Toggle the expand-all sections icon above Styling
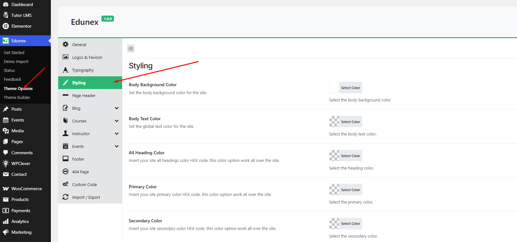 click(x=131, y=48)
